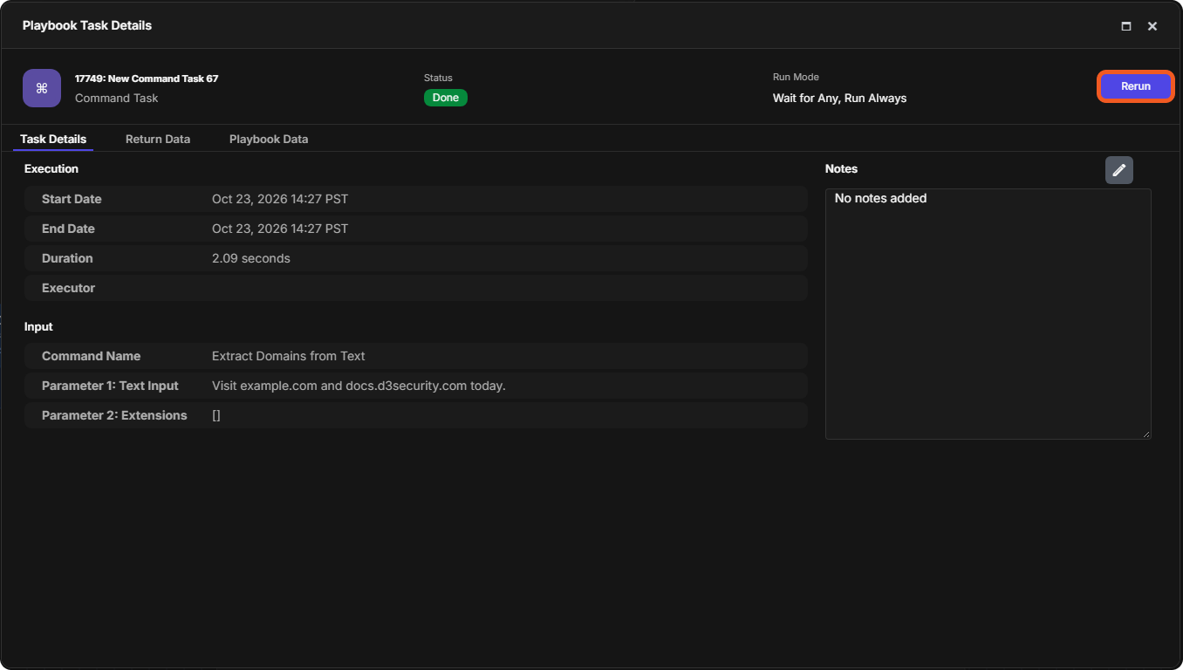Switch to the Task Details tab
This screenshot has width=1183, height=670.
coord(53,139)
